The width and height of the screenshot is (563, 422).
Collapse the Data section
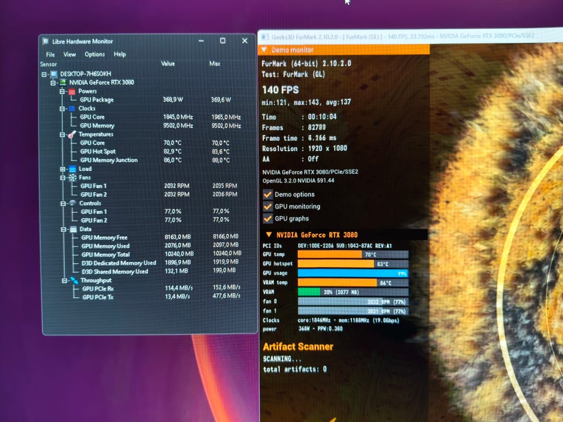pos(63,230)
